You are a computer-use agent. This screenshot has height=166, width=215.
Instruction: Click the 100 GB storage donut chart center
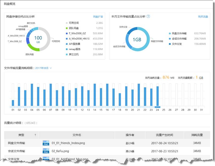tap(38, 39)
